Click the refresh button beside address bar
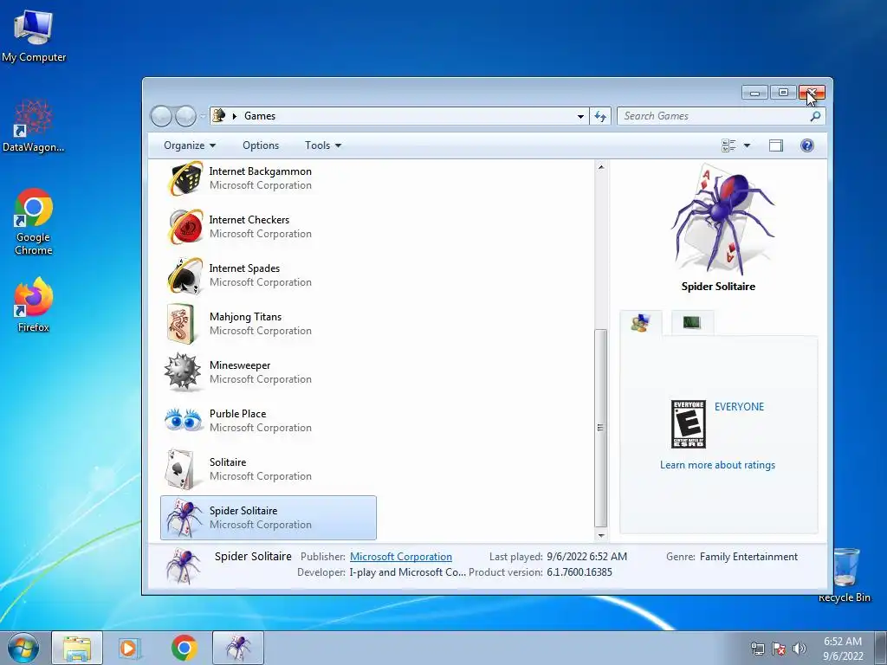Viewport: 887px width, 665px height. (600, 116)
